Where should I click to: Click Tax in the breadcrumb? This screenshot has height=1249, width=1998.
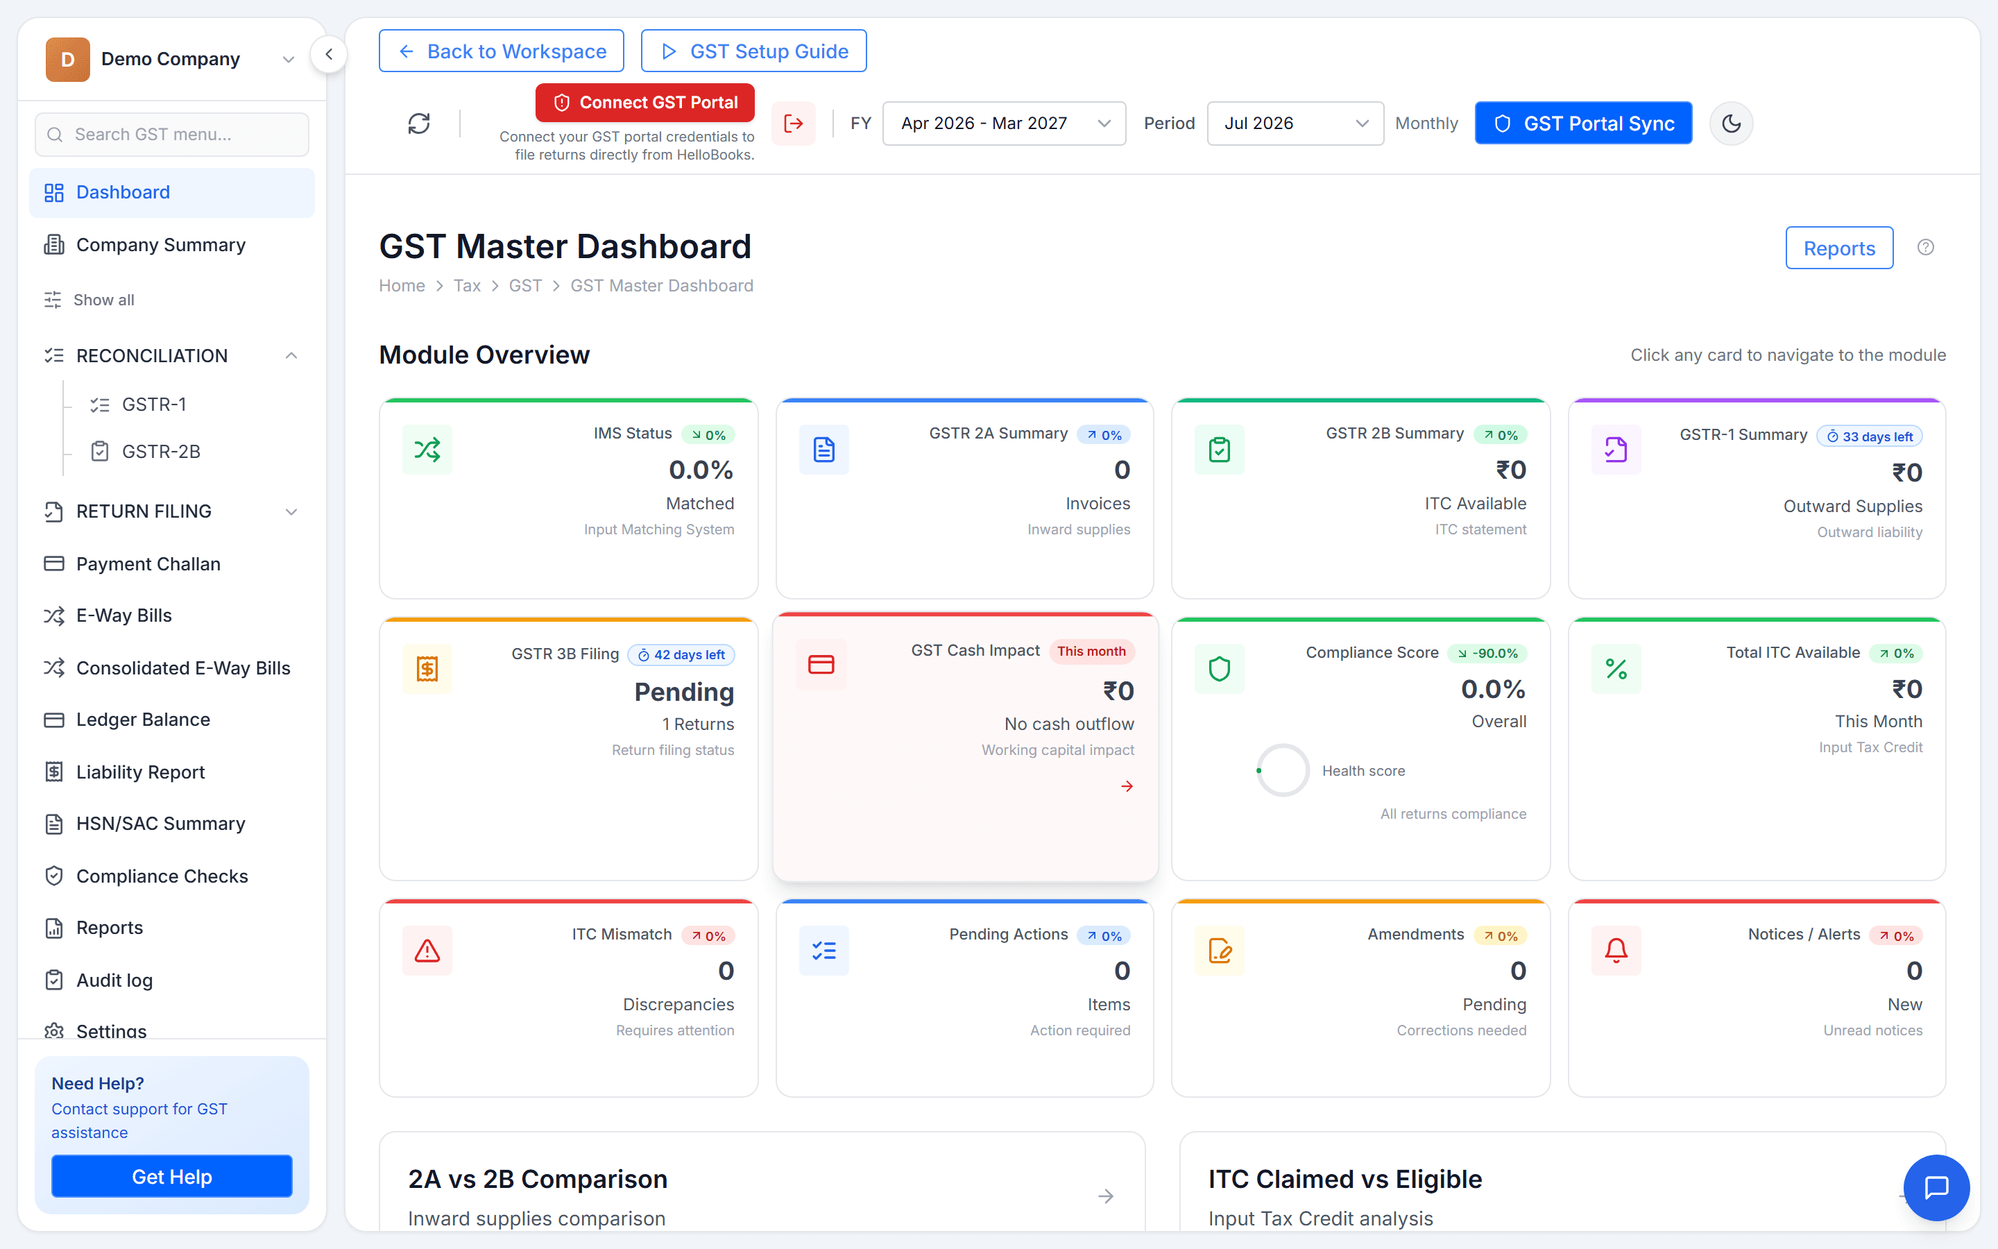(466, 286)
